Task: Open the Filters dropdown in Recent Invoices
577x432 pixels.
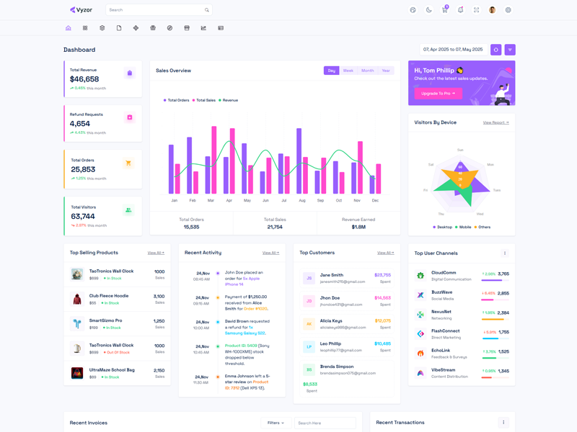Action: 276,423
